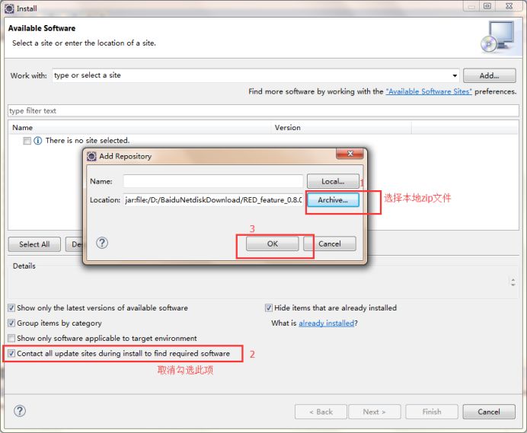This screenshot has height=433, width=527.
Task: Click the Install window title icon
Action: (9, 8)
